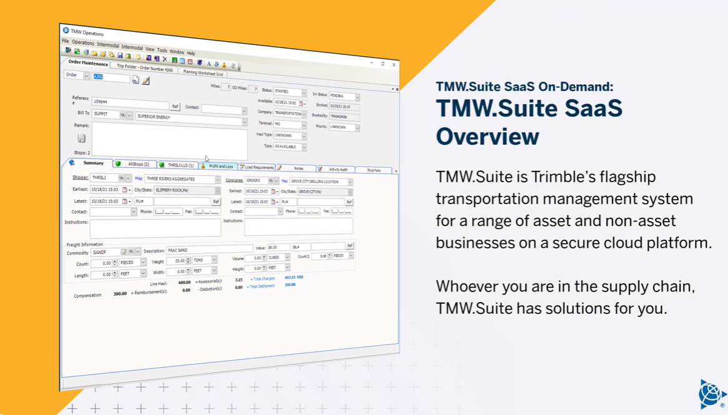Click the Shipper label link
The image size is (728, 415).
tap(81, 177)
